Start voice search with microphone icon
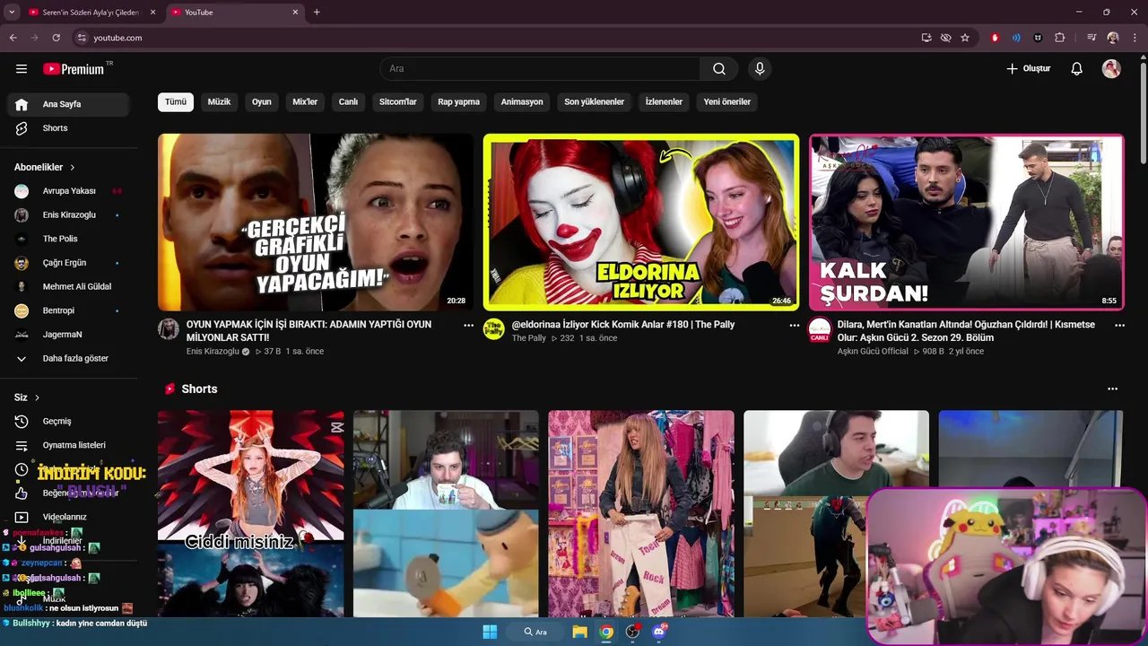This screenshot has width=1148, height=646. click(x=760, y=68)
